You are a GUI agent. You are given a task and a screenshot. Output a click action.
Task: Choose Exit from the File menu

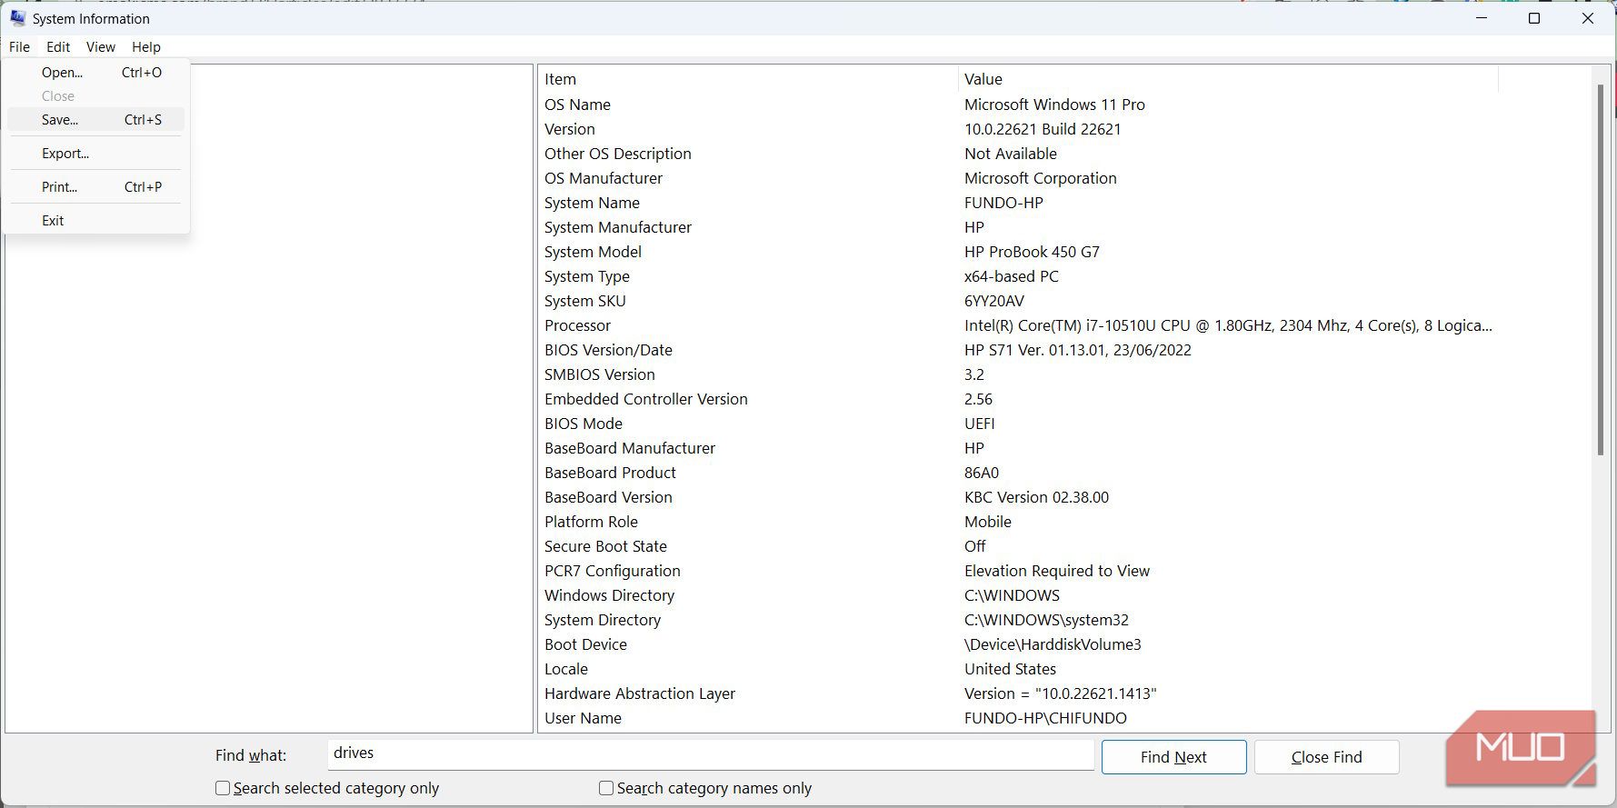[x=96, y=221]
